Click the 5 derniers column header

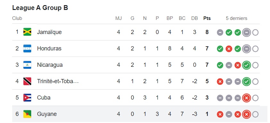[236, 18]
